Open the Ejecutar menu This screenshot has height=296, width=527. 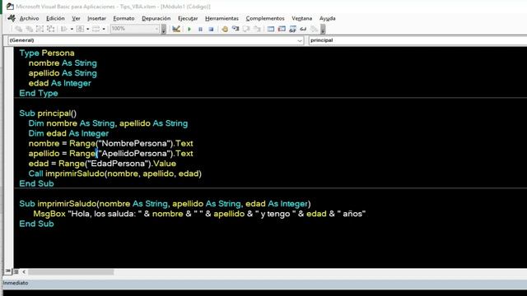tap(188, 18)
